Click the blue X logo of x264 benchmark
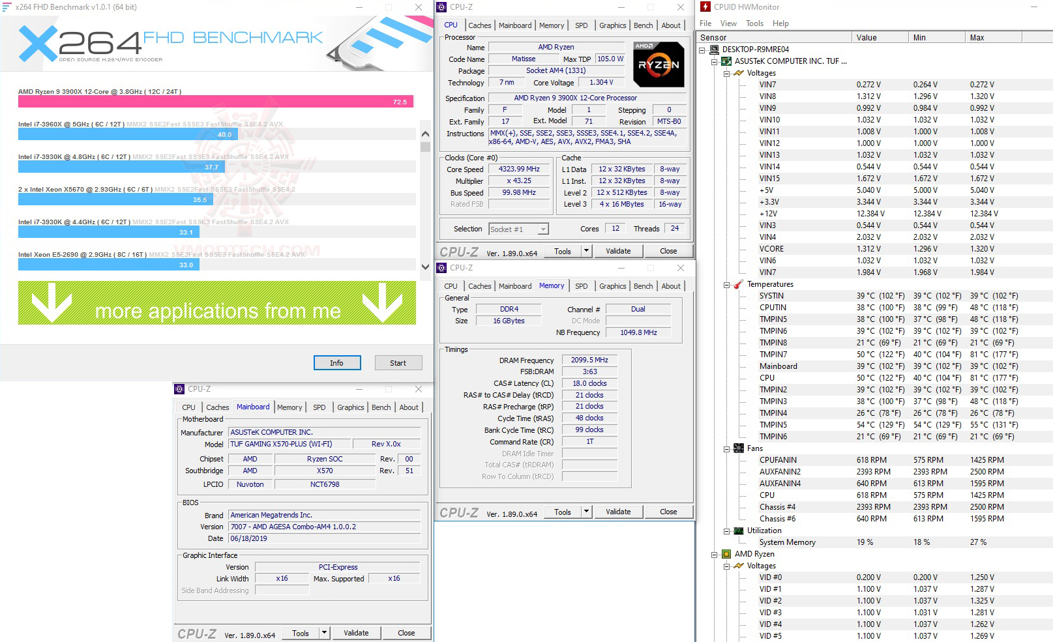The width and height of the screenshot is (1053, 642). (x=38, y=44)
